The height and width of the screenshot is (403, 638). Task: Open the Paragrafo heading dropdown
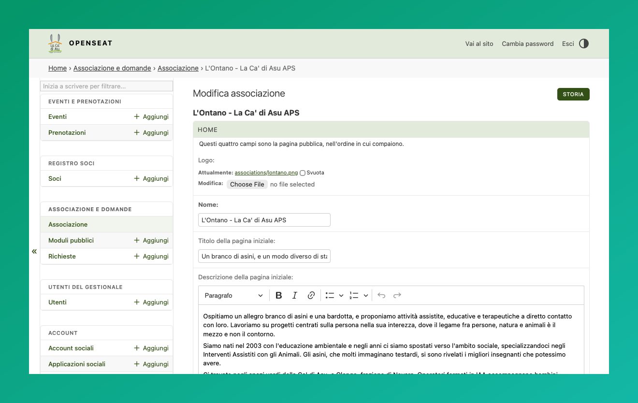coord(234,295)
